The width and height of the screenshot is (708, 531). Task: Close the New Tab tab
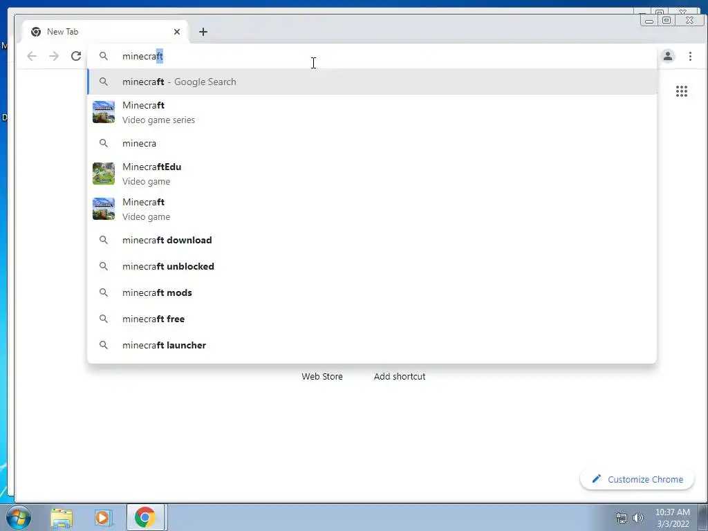[176, 32]
